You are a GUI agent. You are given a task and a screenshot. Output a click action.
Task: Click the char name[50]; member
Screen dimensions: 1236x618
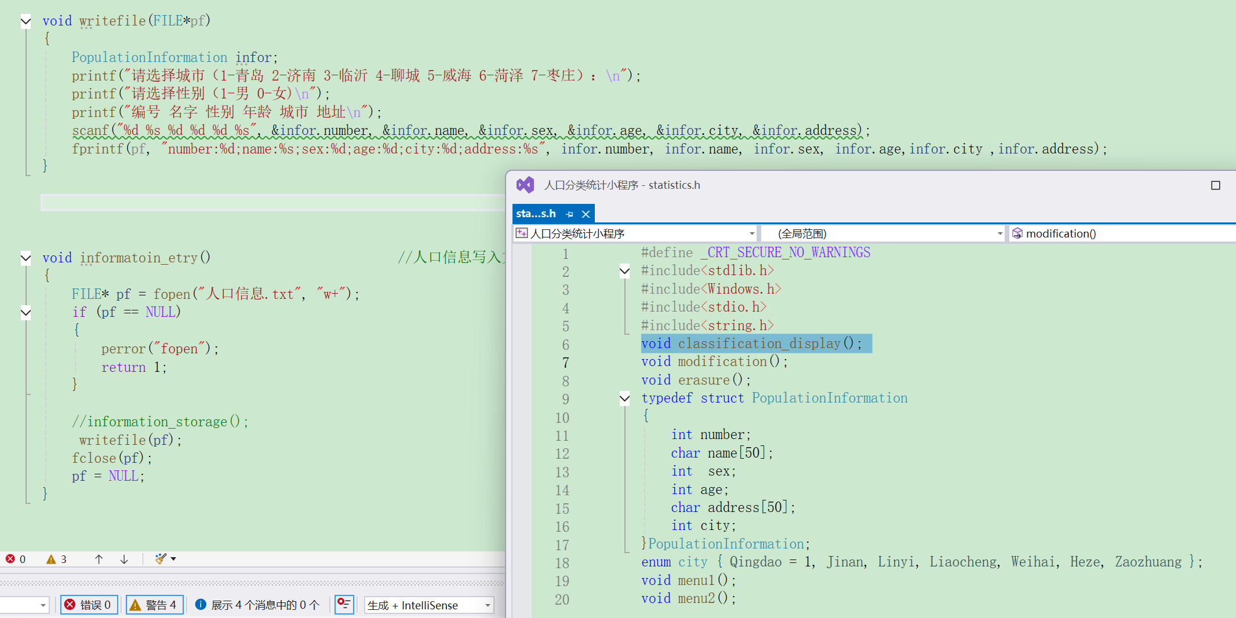(x=722, y=453)
